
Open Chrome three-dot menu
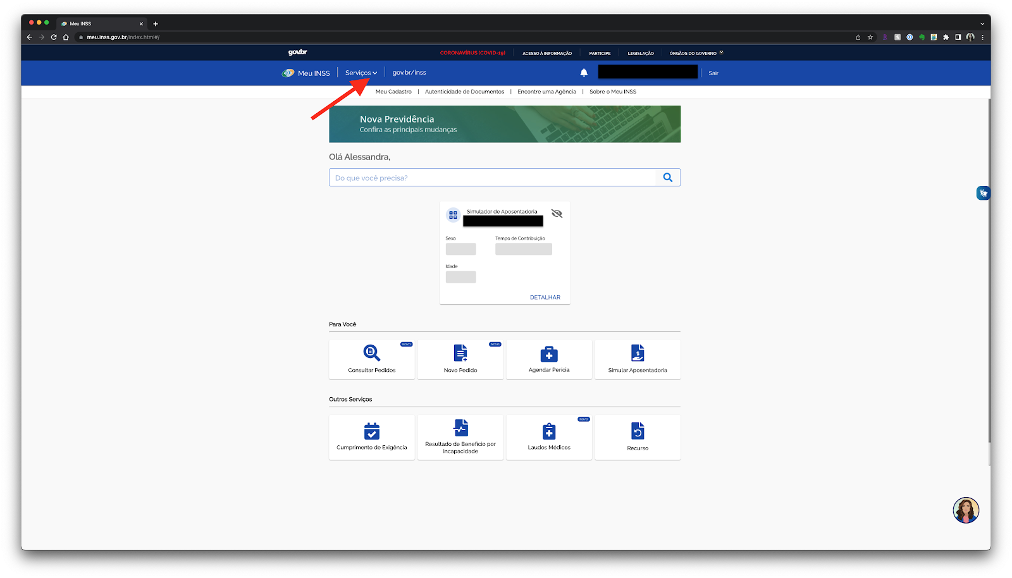coord(982,37)
